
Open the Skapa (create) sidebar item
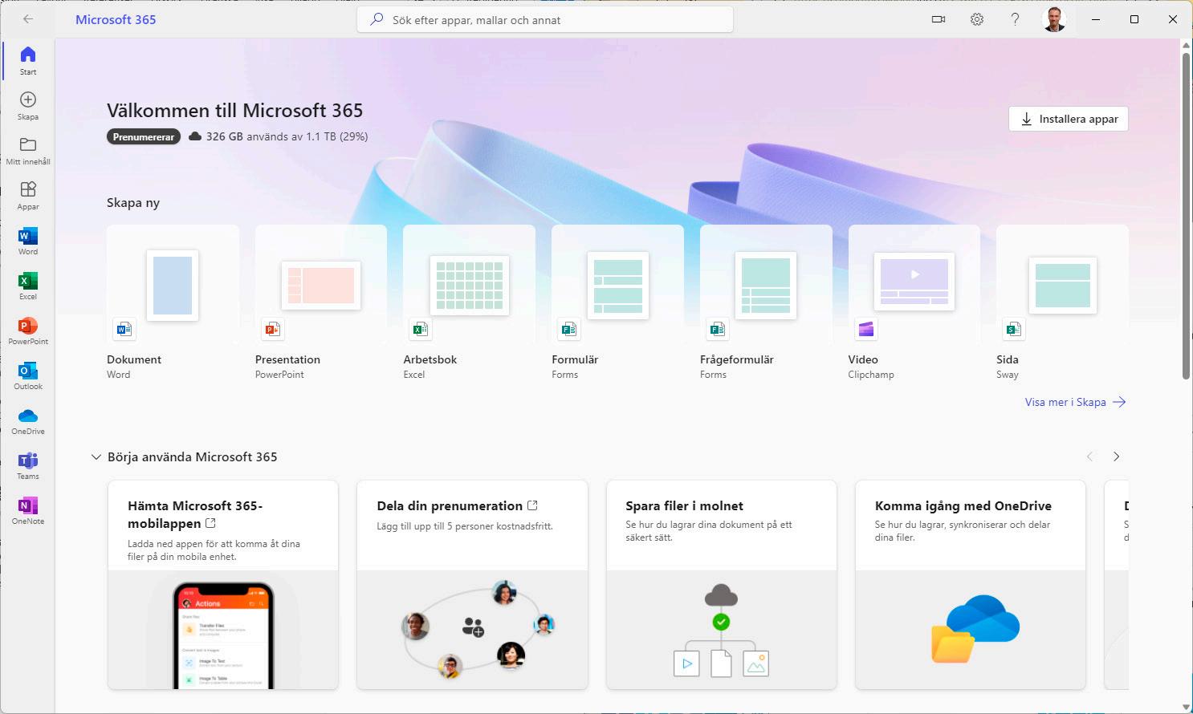pyautogui.click(x=28, y=105)
